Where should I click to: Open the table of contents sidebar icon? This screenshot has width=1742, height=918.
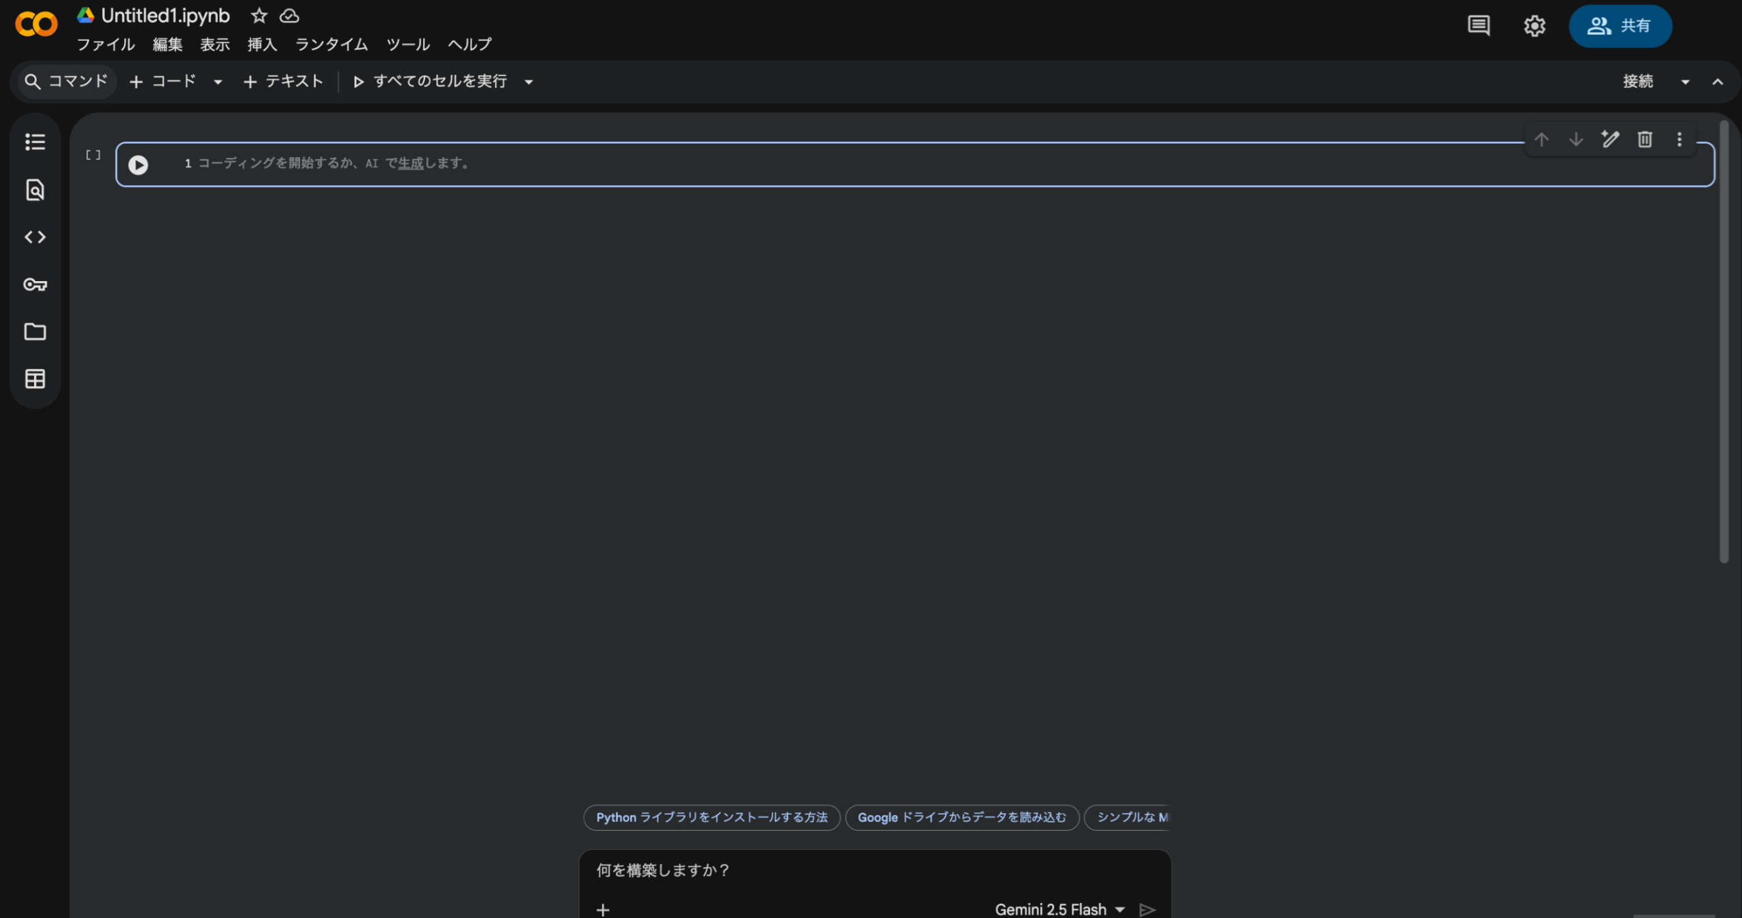pyautogui.click(x=35, y=142)
